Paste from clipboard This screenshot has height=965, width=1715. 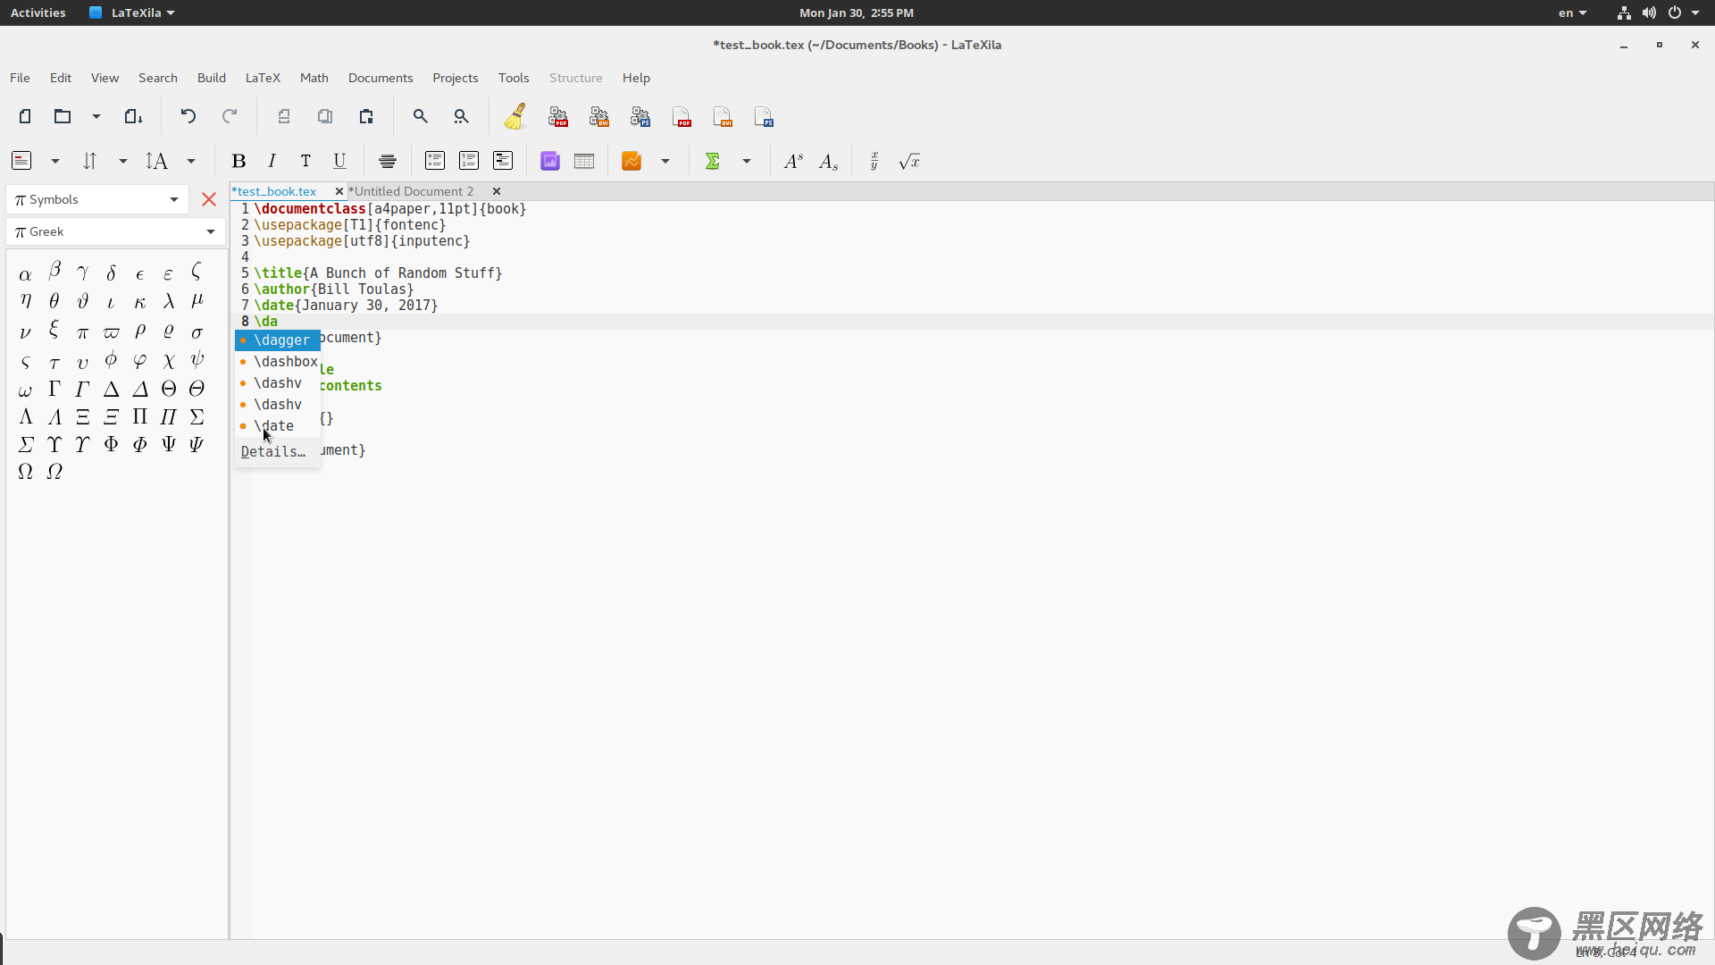point(366,116)
